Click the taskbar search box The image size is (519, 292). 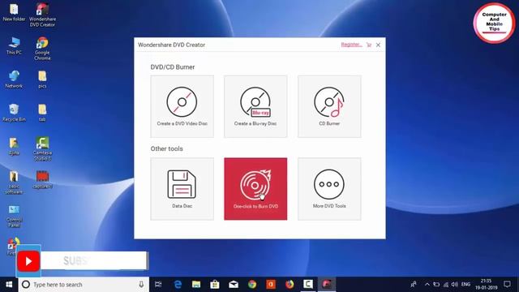click(x=84, y=285)
